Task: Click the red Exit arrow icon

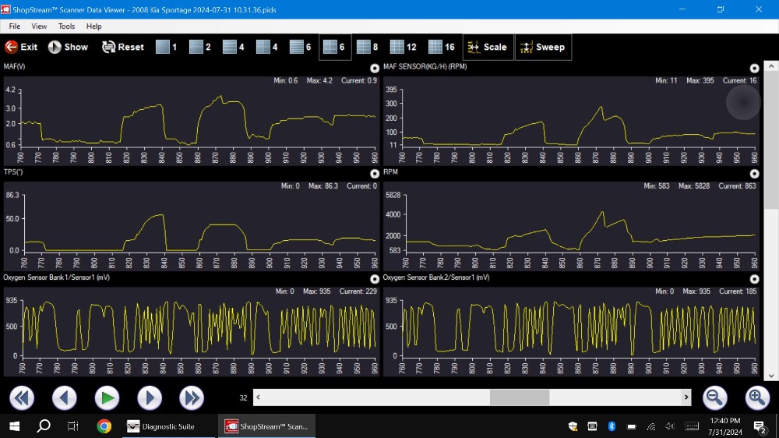Action: 12,47
